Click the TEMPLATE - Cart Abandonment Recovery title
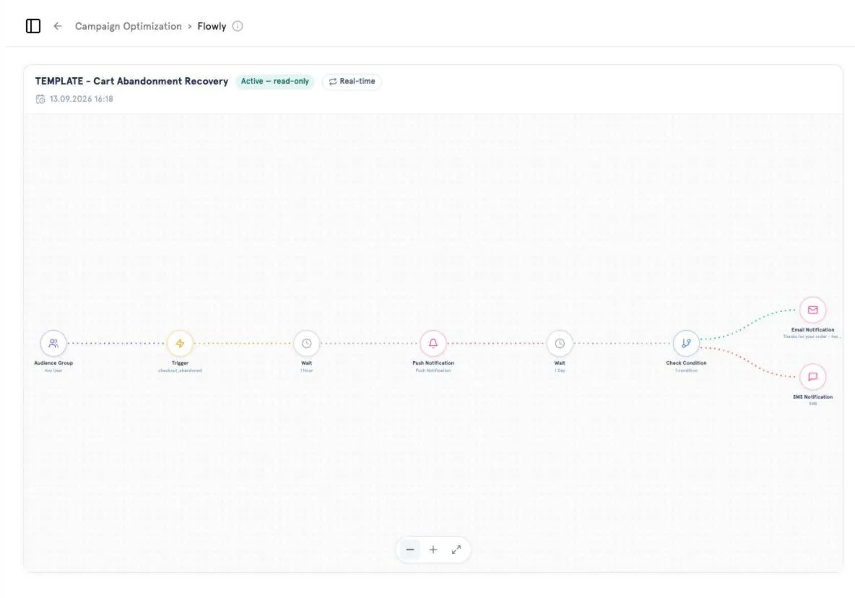This screenshot has width=855, height=598. click(131, 81)
